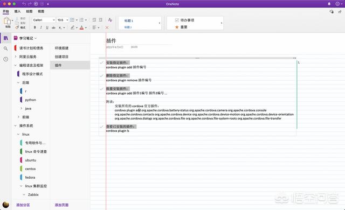
Task: Collapse the 编程语言及框架 section group
Action: 16,65
